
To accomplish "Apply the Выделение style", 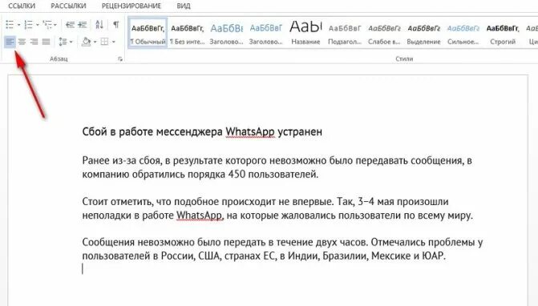I will click(x=423, y=33).
